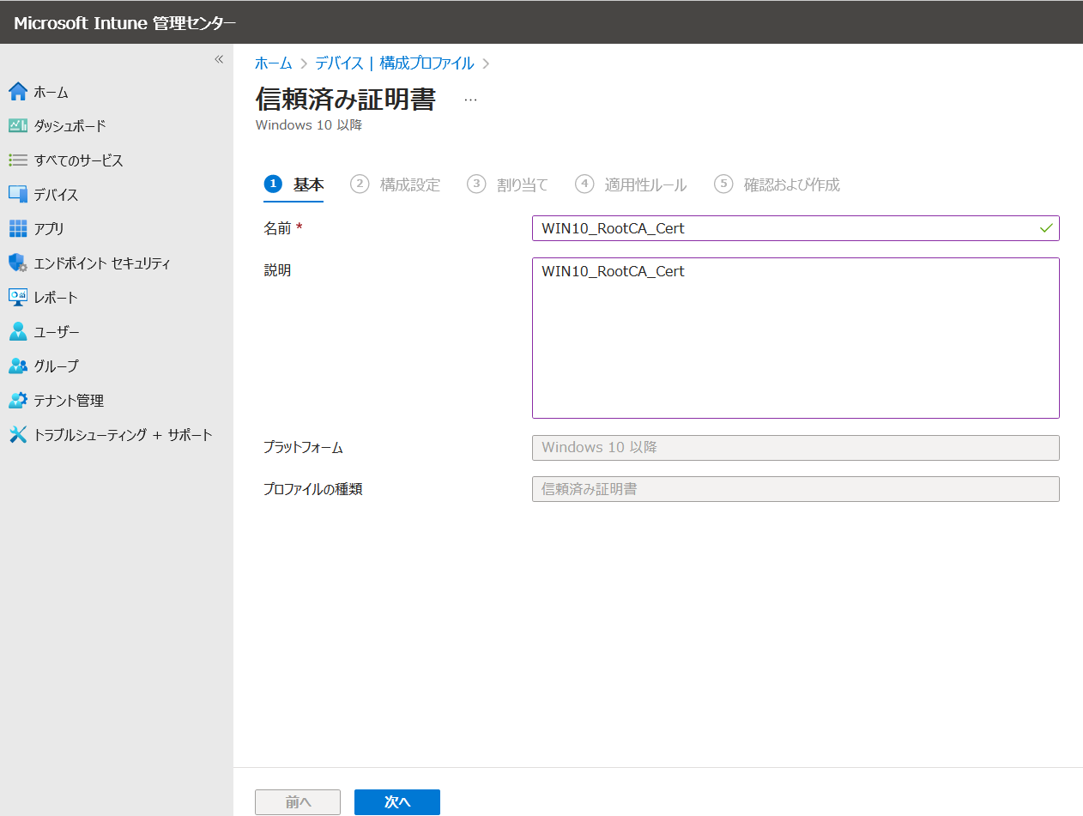1083x816 pixels.
Task: Click the Groups (グループ) people icon
Action: click(18, 366)
